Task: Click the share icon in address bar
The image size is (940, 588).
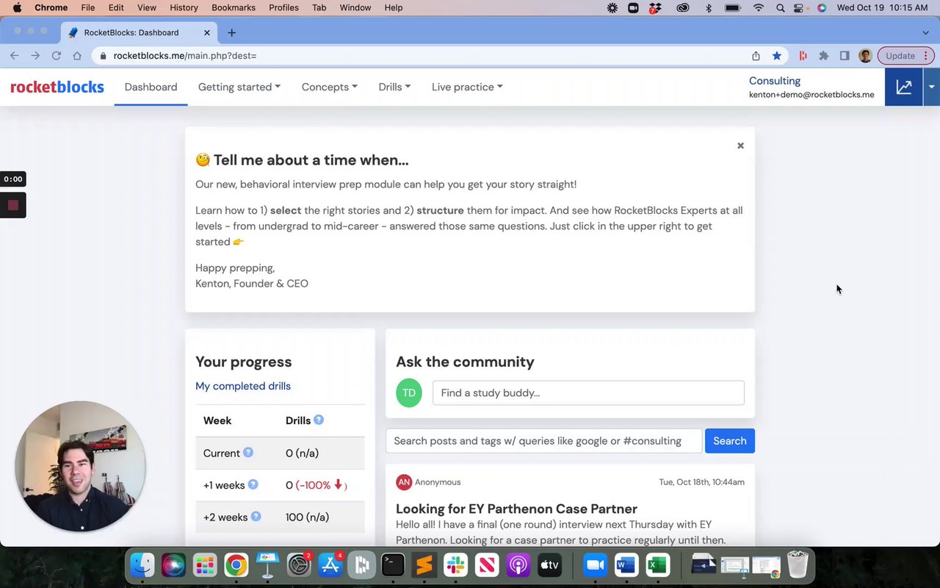Action: click(x=756, y=56)
